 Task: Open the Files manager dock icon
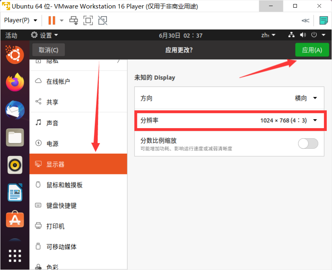(15, 137)
